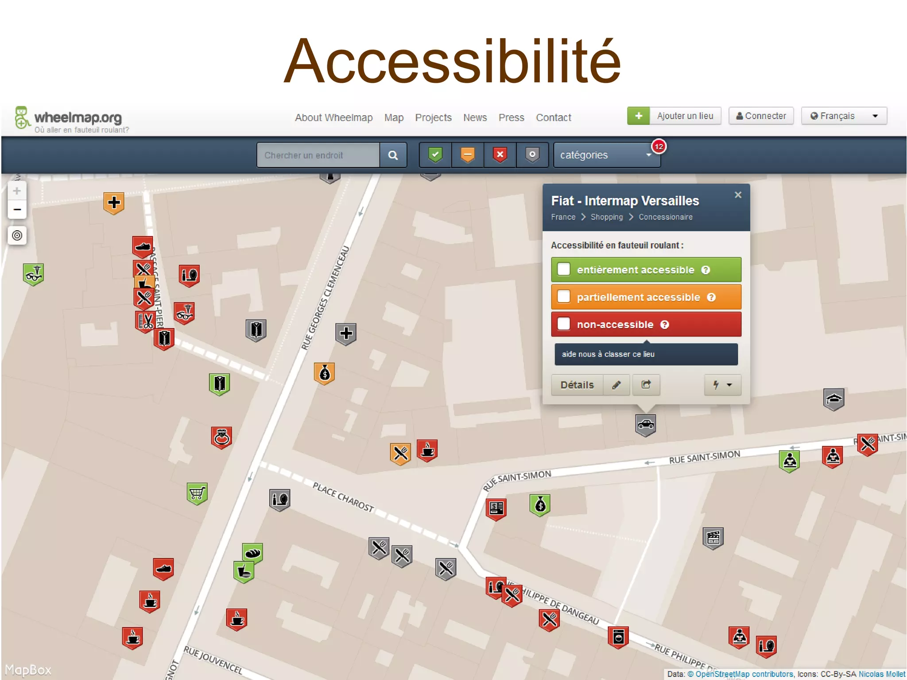
Task: Click the green plus icon add button
Action: 639,116
